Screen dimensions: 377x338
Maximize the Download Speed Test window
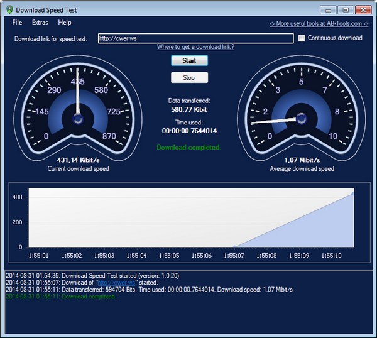[x=345, y=10]
